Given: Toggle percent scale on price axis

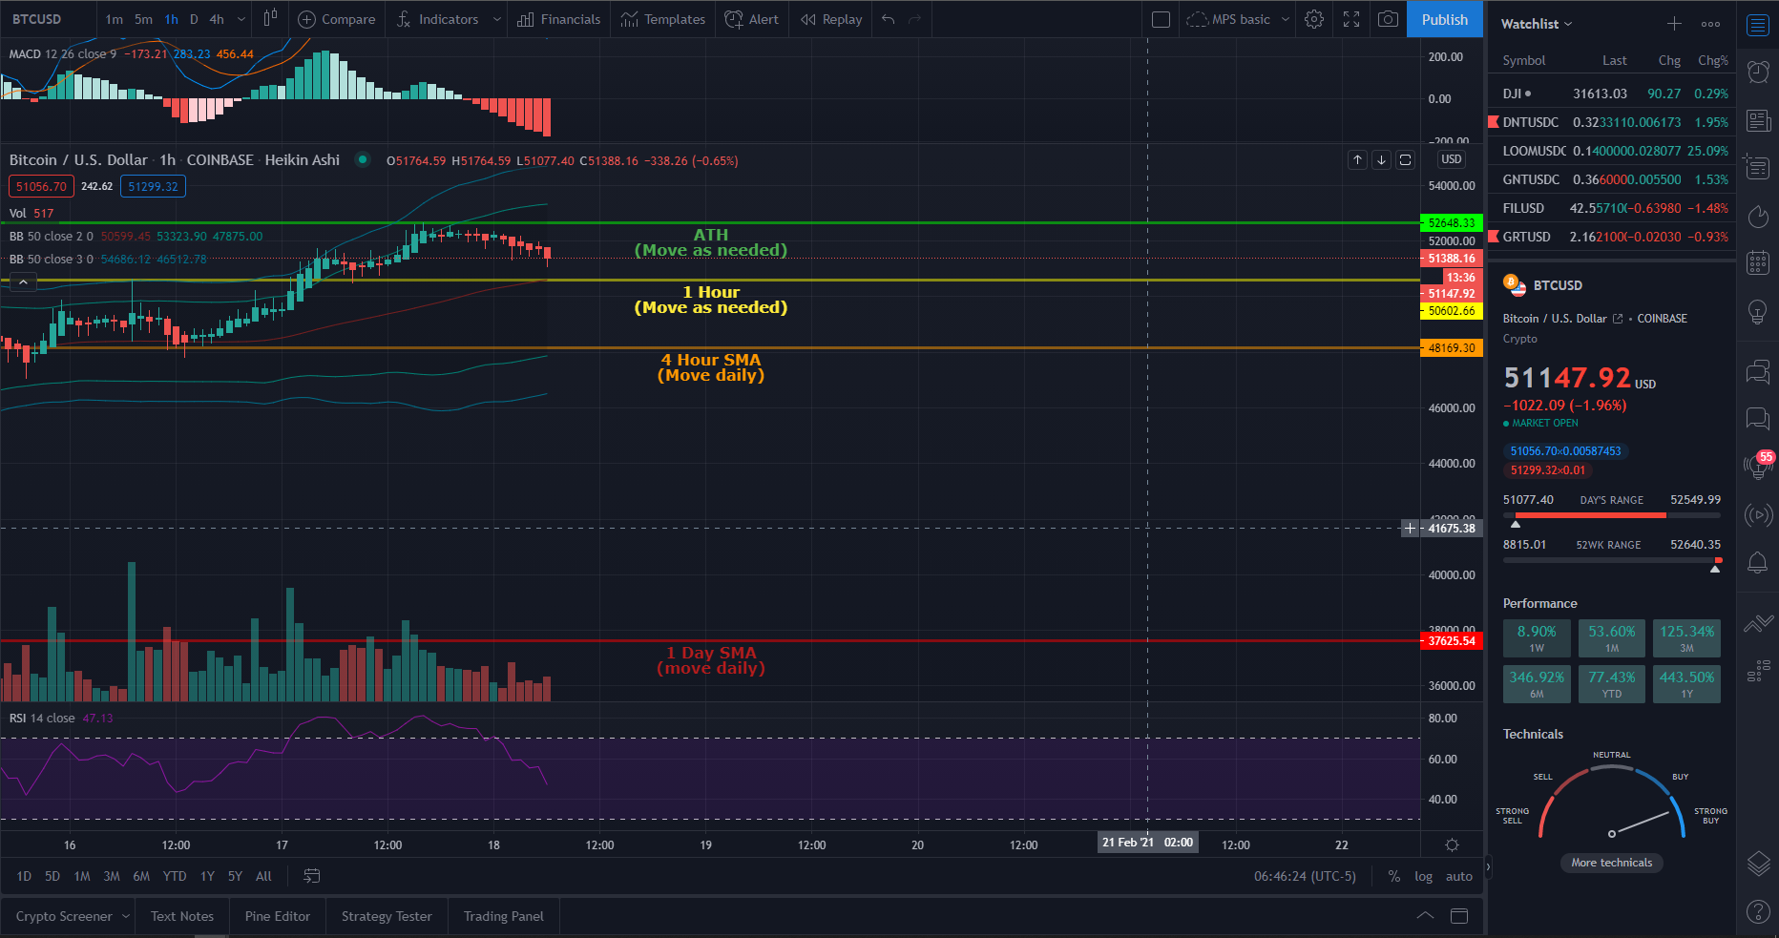Looking at the screenshot, I should point(1394,876).
